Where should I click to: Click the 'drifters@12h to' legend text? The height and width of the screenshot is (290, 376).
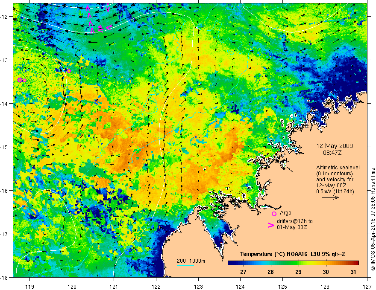295,221
